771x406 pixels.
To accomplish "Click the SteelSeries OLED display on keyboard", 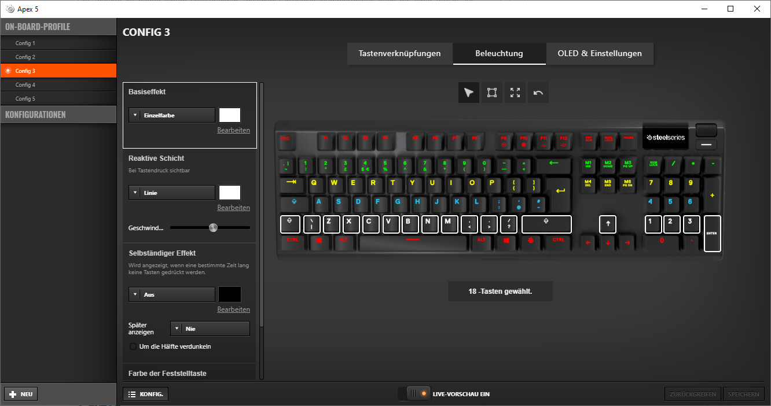I will 665,137.
